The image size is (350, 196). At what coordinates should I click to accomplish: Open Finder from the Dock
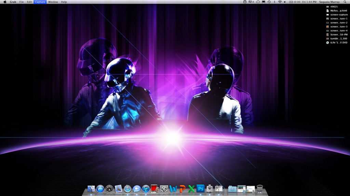click(x=91, y=189)
